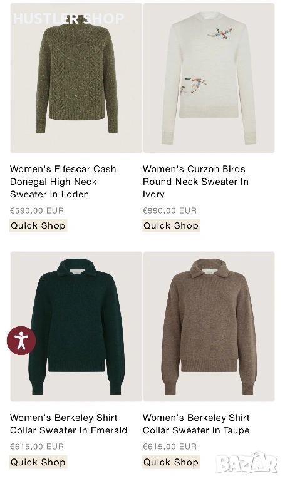Open the emerald Berkeley sweater image
The image size is (285, 481).
[x=76, y=326]
